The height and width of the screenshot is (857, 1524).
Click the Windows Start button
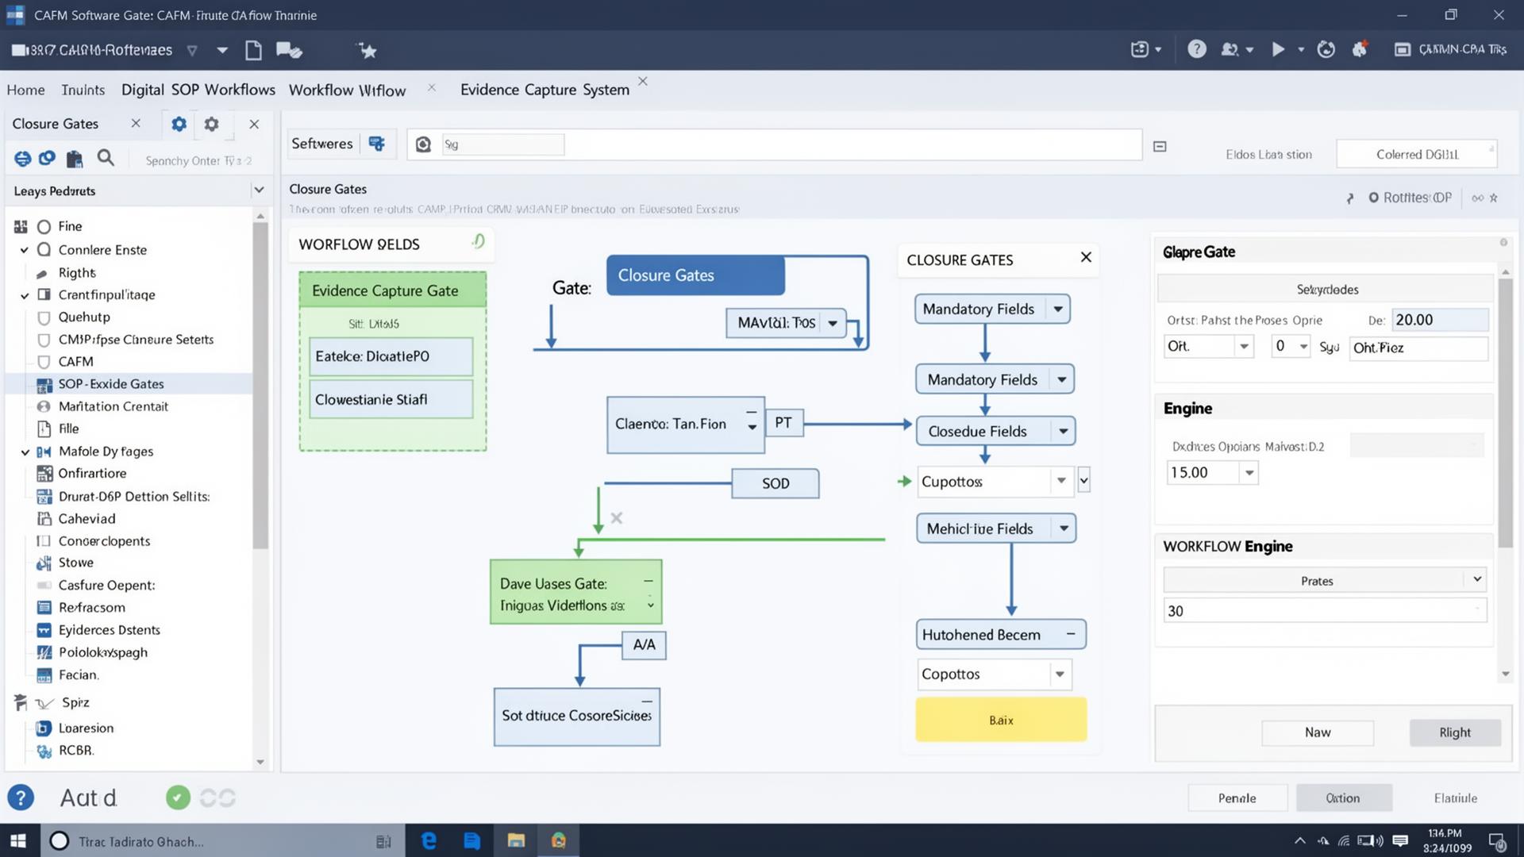18,840
